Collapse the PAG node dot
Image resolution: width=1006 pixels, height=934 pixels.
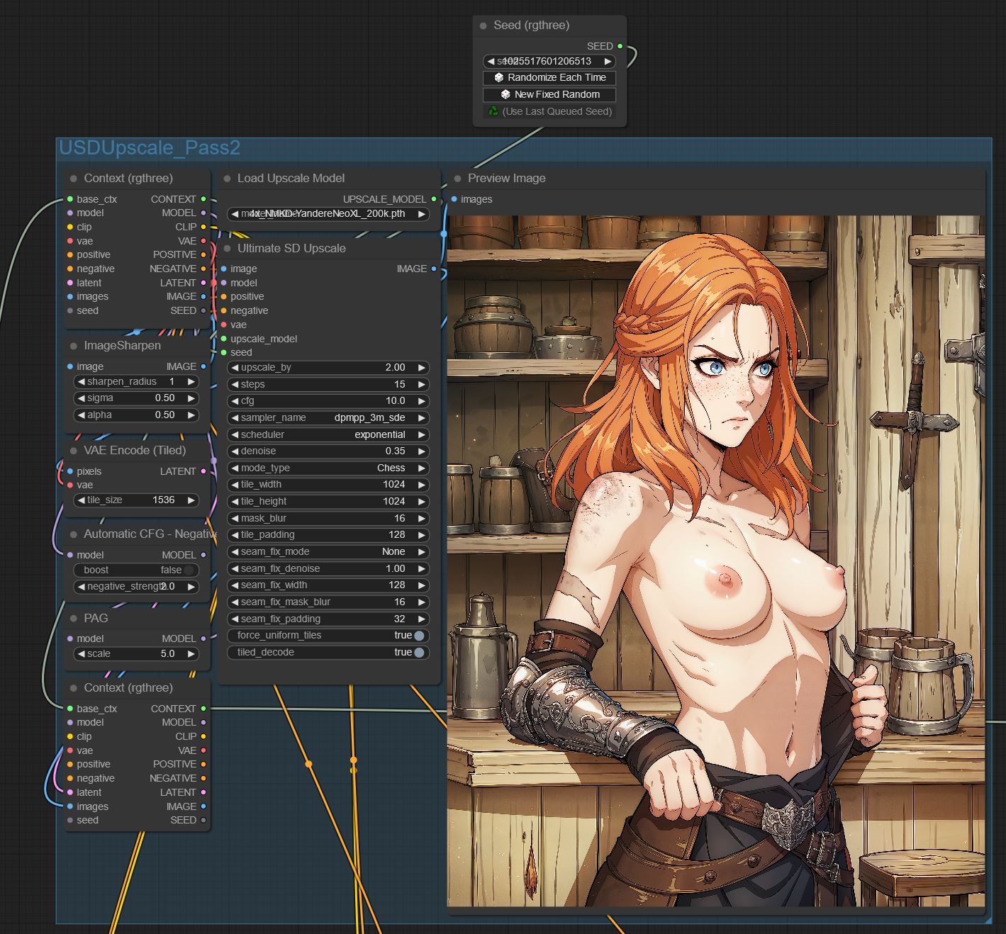tap(74, 619)
